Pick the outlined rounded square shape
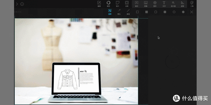This screenshot has width=211, height=105. tap(156, 12)
